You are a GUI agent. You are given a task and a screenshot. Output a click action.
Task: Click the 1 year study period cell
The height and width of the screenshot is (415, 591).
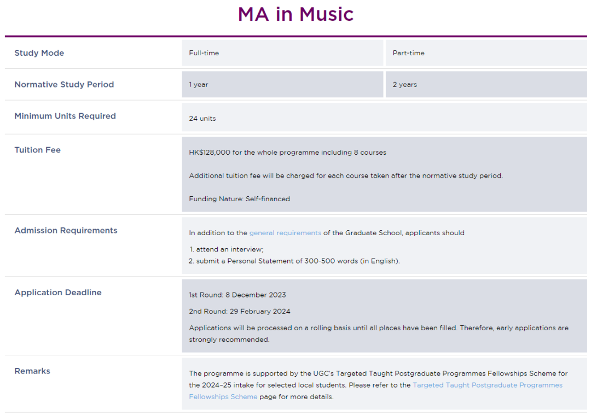tap(282, 84)
